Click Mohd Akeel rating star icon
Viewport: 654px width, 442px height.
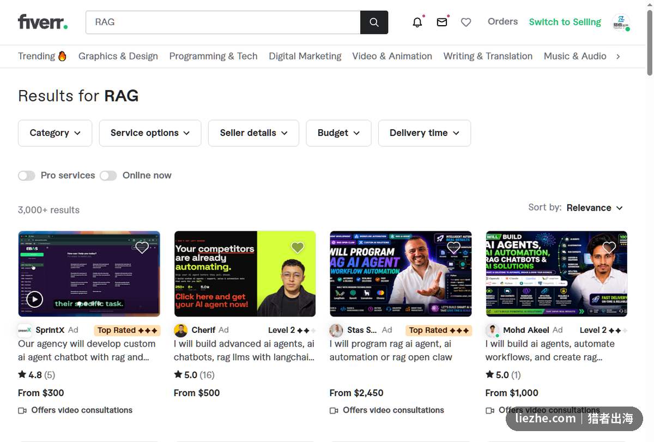[490, 374]
